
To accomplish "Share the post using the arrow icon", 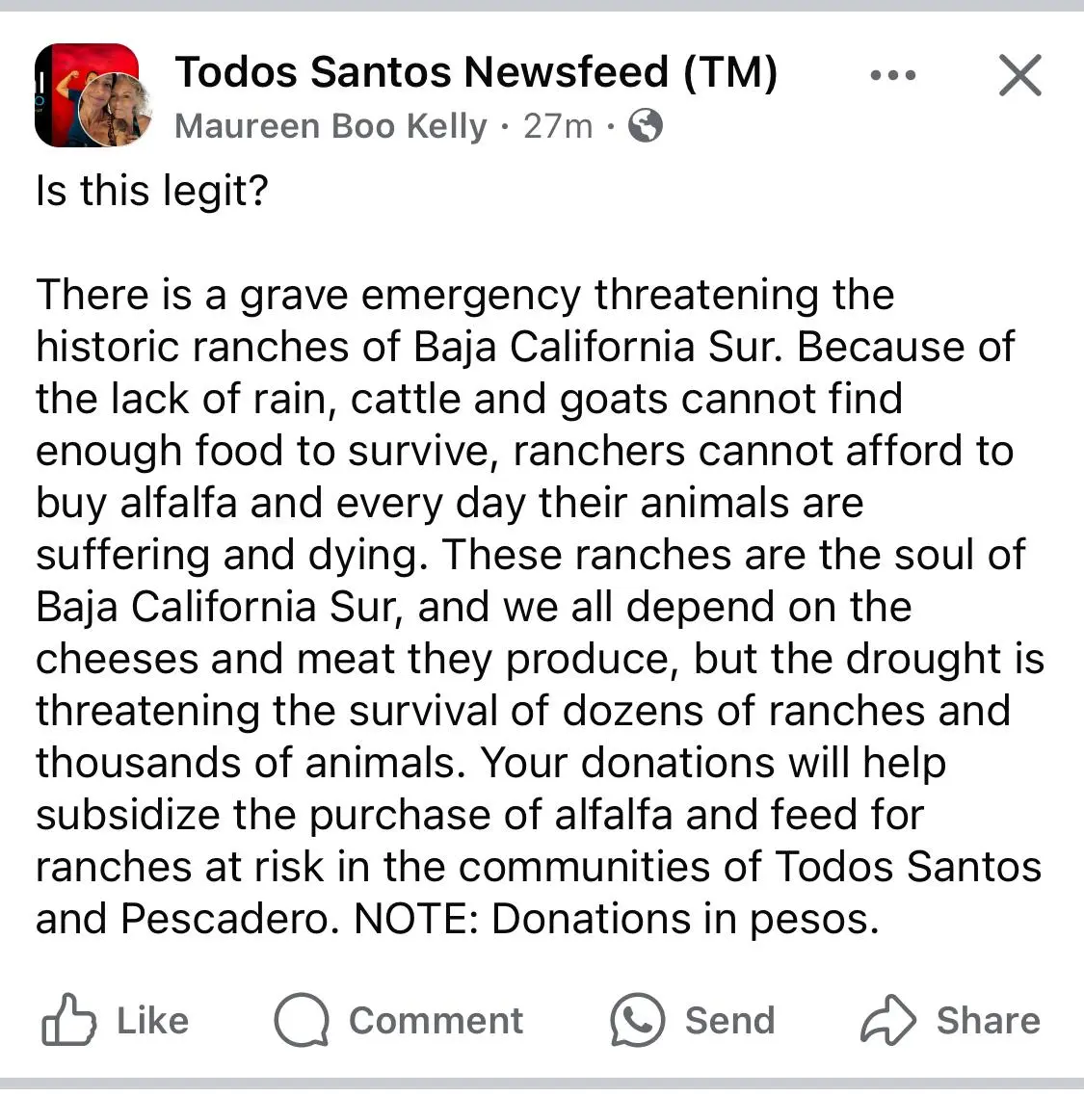I will [x=888, y=1020].
